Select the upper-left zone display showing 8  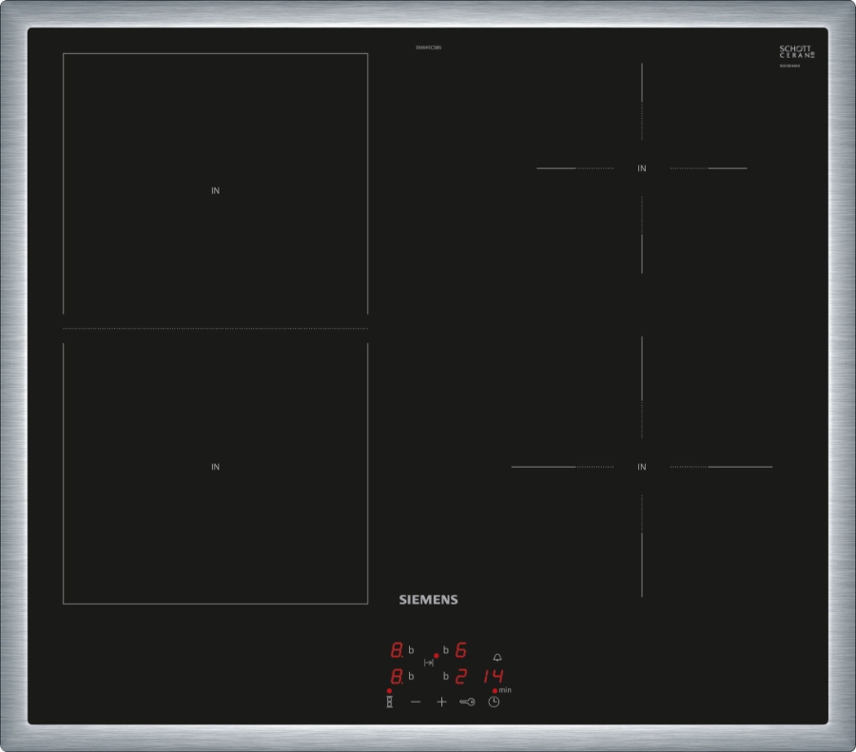pos(397,650)
